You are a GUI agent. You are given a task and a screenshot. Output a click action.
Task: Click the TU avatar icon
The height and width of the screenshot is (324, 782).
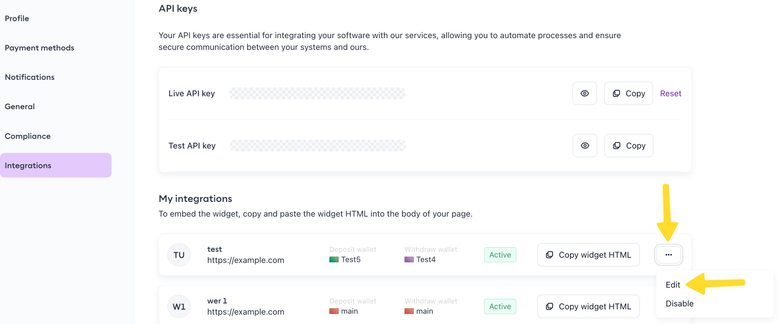pyautogui.click(x=179, y=255)
